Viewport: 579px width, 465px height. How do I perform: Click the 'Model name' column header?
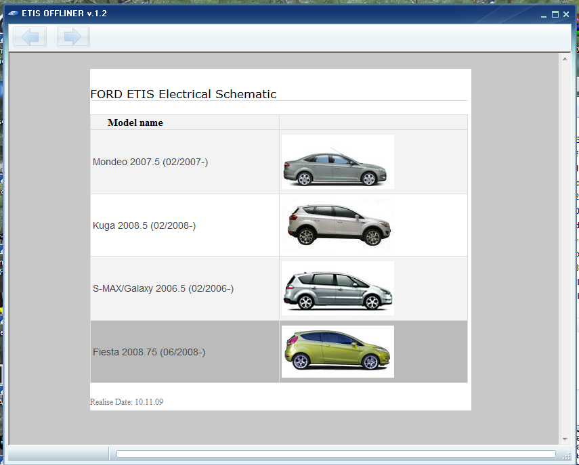[x=135, y=123]
